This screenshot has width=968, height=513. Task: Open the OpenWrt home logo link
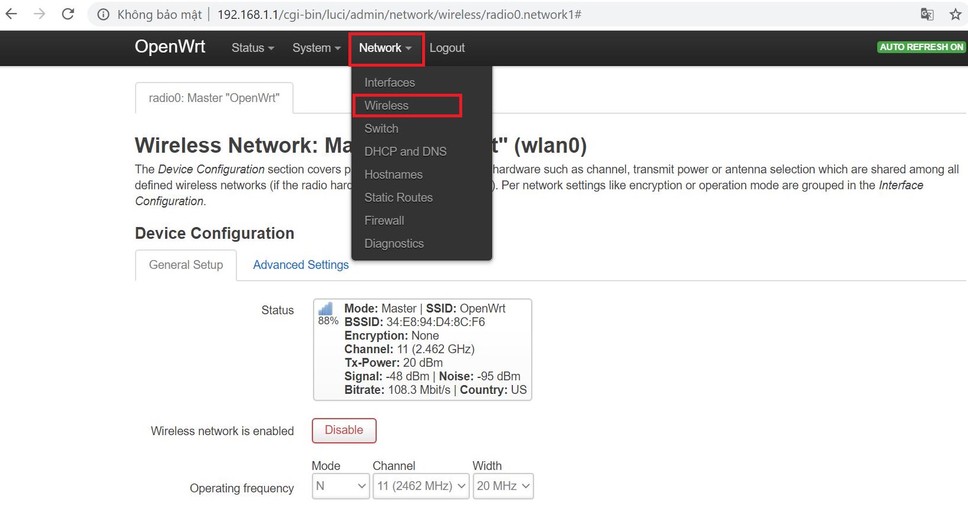[x=170, y=47]
